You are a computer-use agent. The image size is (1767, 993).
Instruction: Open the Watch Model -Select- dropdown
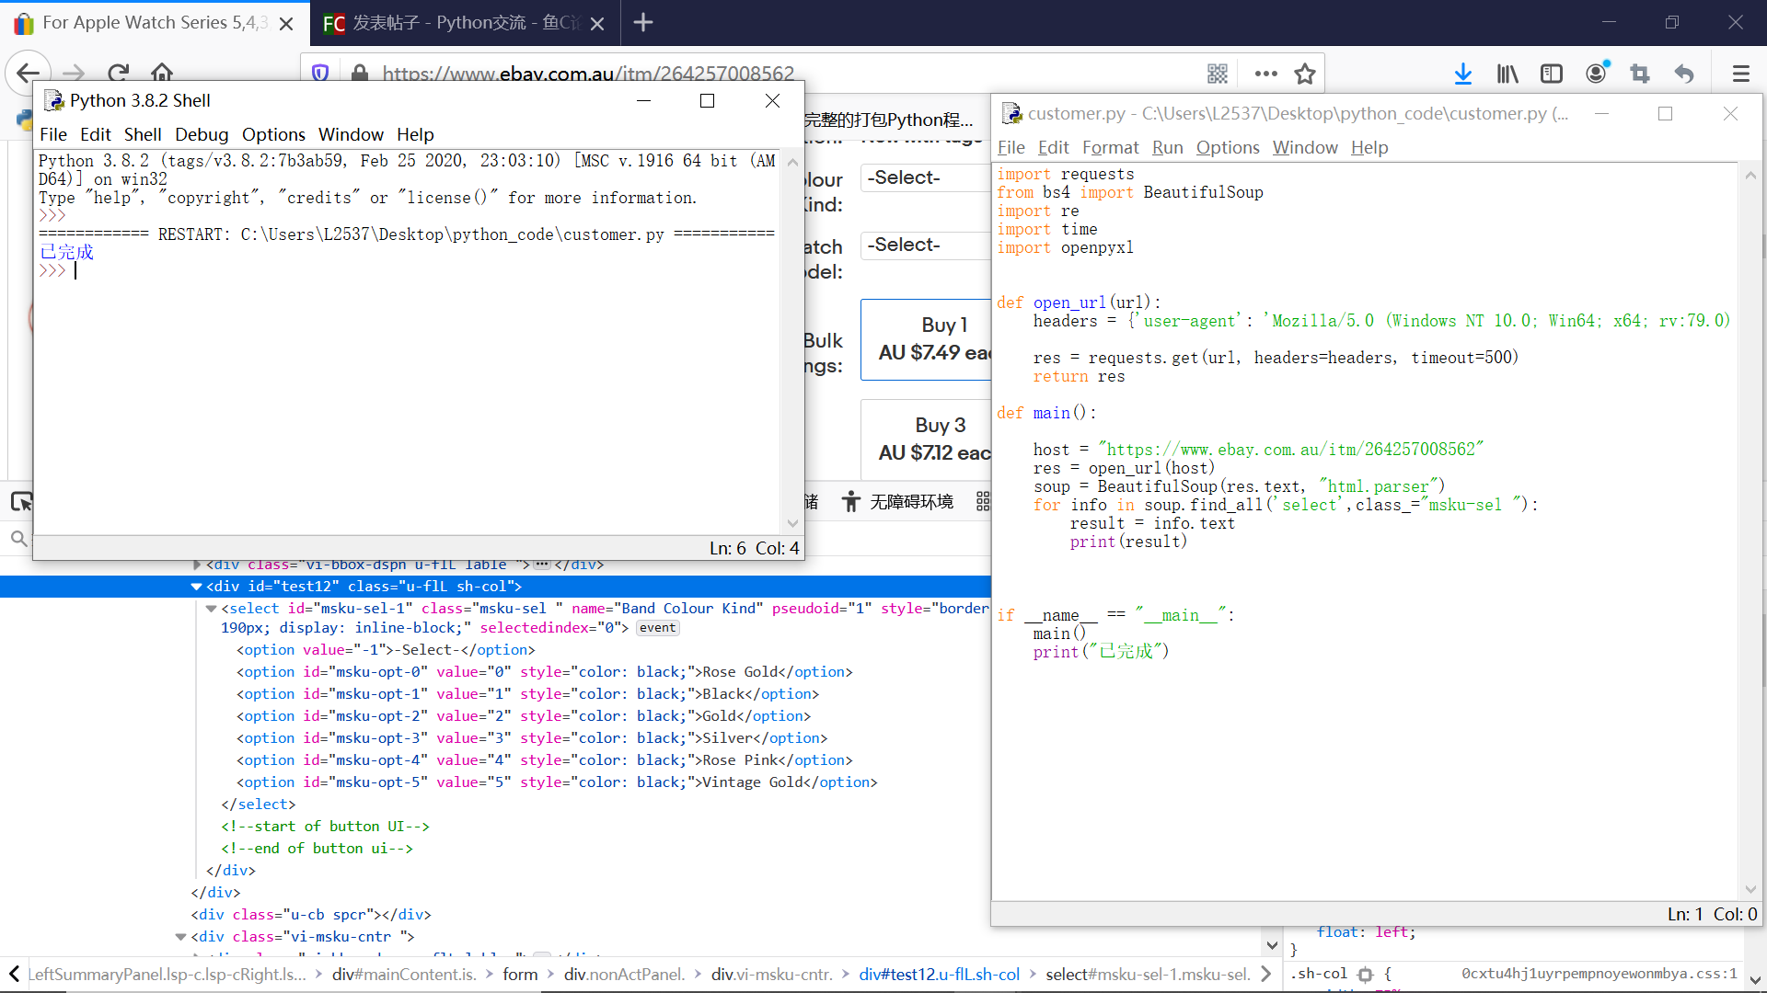[926, 245]
